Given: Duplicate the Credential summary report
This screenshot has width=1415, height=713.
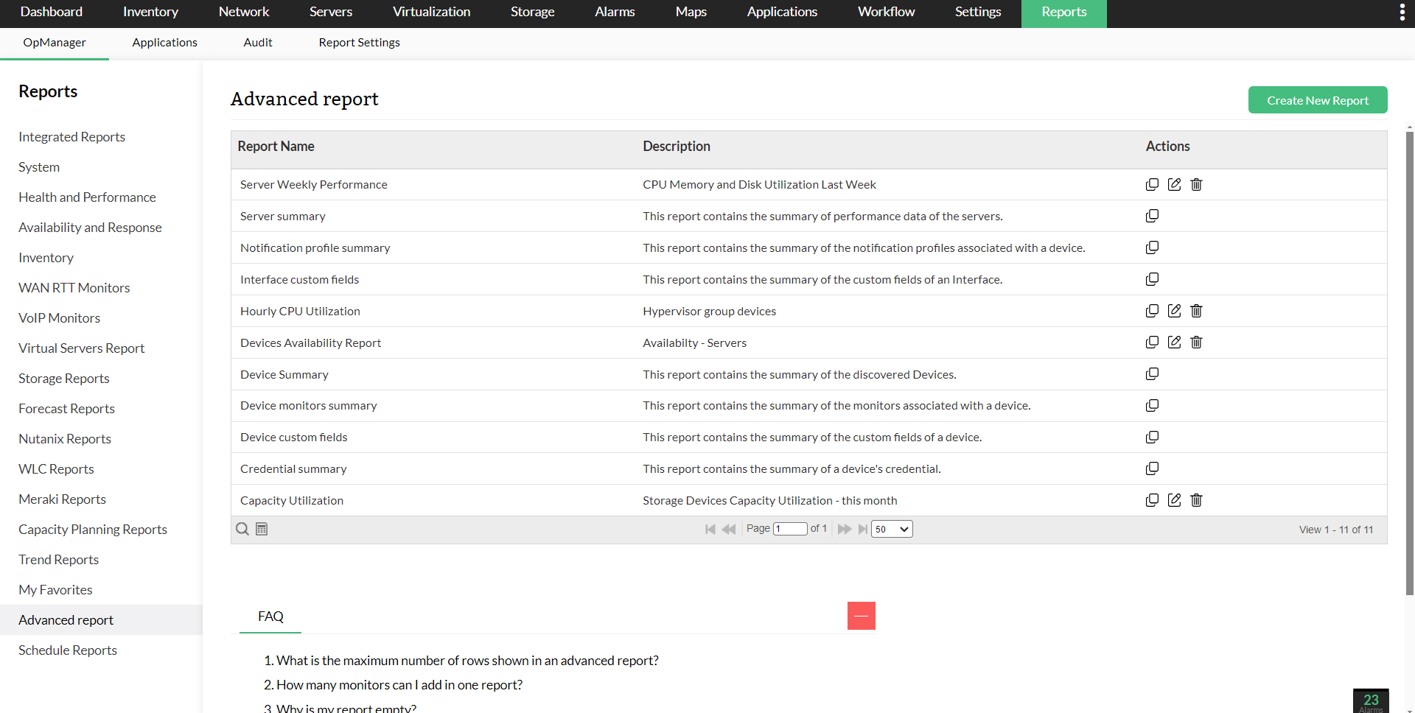Looking at the screenshot, I should tap(1153, 468).
